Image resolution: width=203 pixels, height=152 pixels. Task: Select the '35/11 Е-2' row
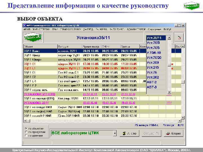coord(102,86)
